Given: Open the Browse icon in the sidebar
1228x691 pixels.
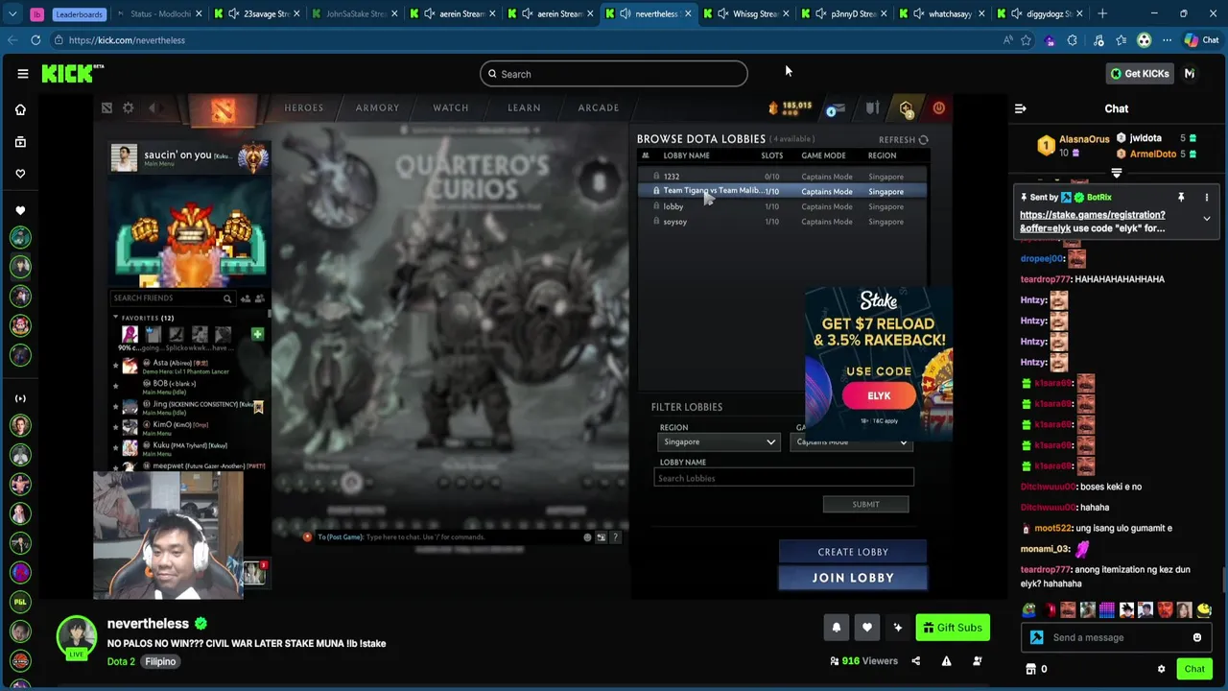Looking at the screenshot, I should tap(20, 142).
